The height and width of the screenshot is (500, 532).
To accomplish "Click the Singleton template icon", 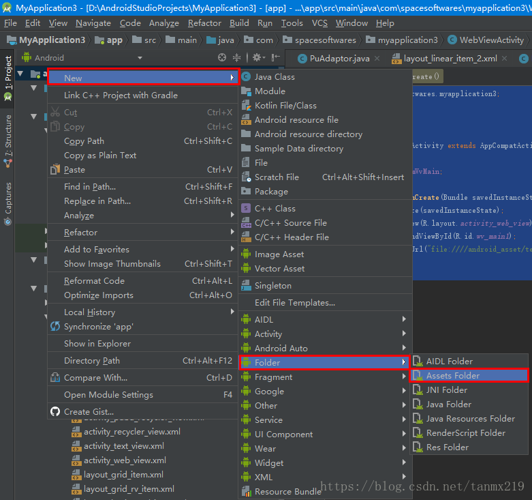I will click(246, 286).
